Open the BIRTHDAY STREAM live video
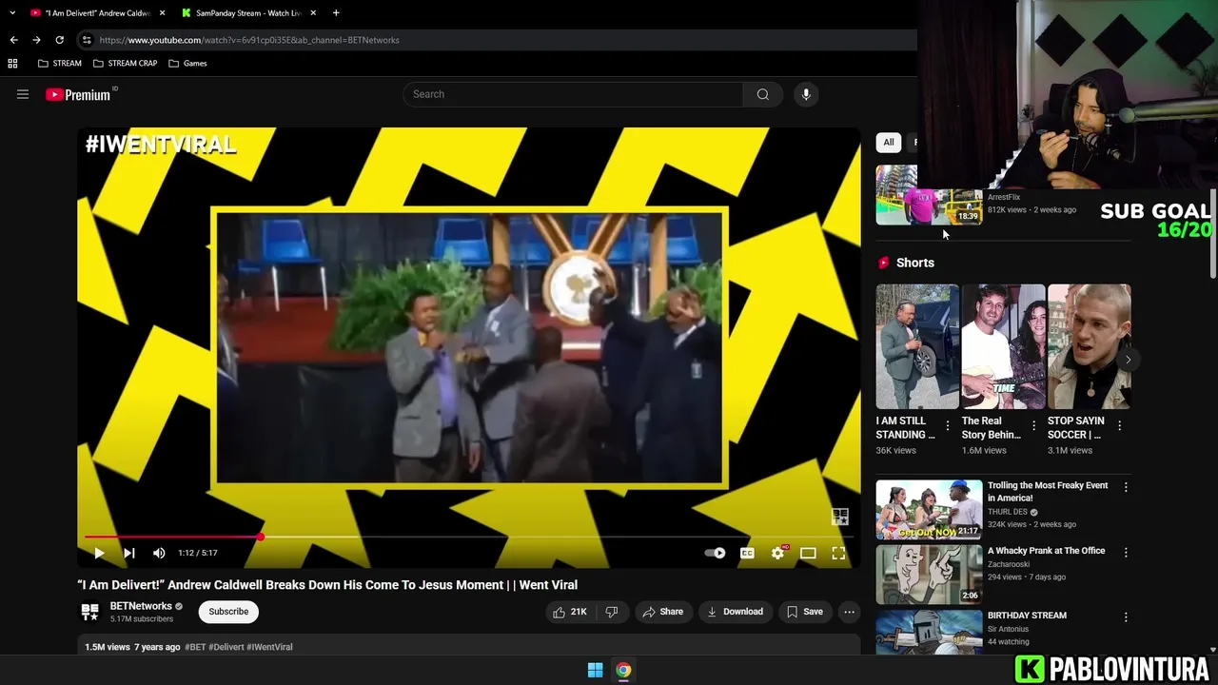The image size is (1218, 685). pos(929,632)
